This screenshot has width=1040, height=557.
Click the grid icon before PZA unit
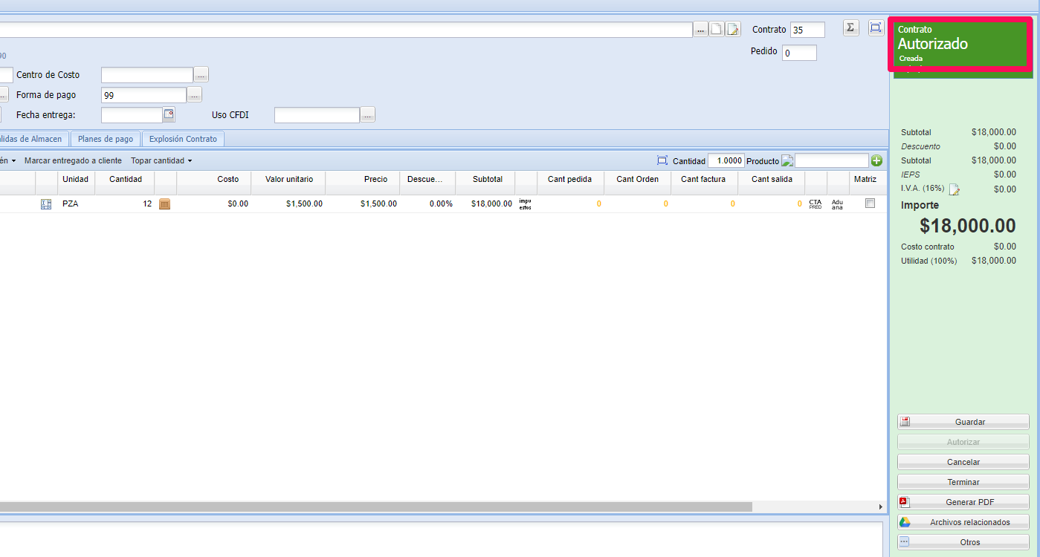46,203
